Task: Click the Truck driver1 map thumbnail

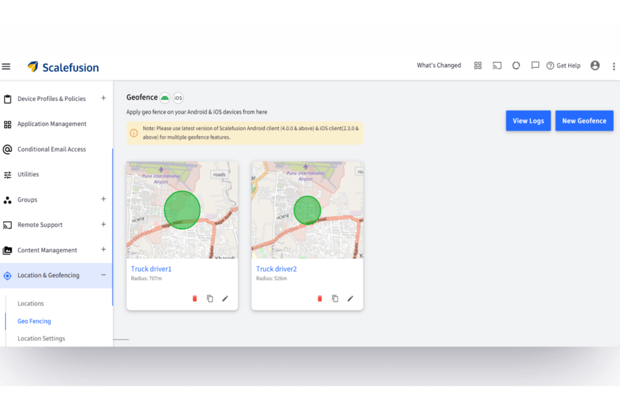Action: [182, 210]
